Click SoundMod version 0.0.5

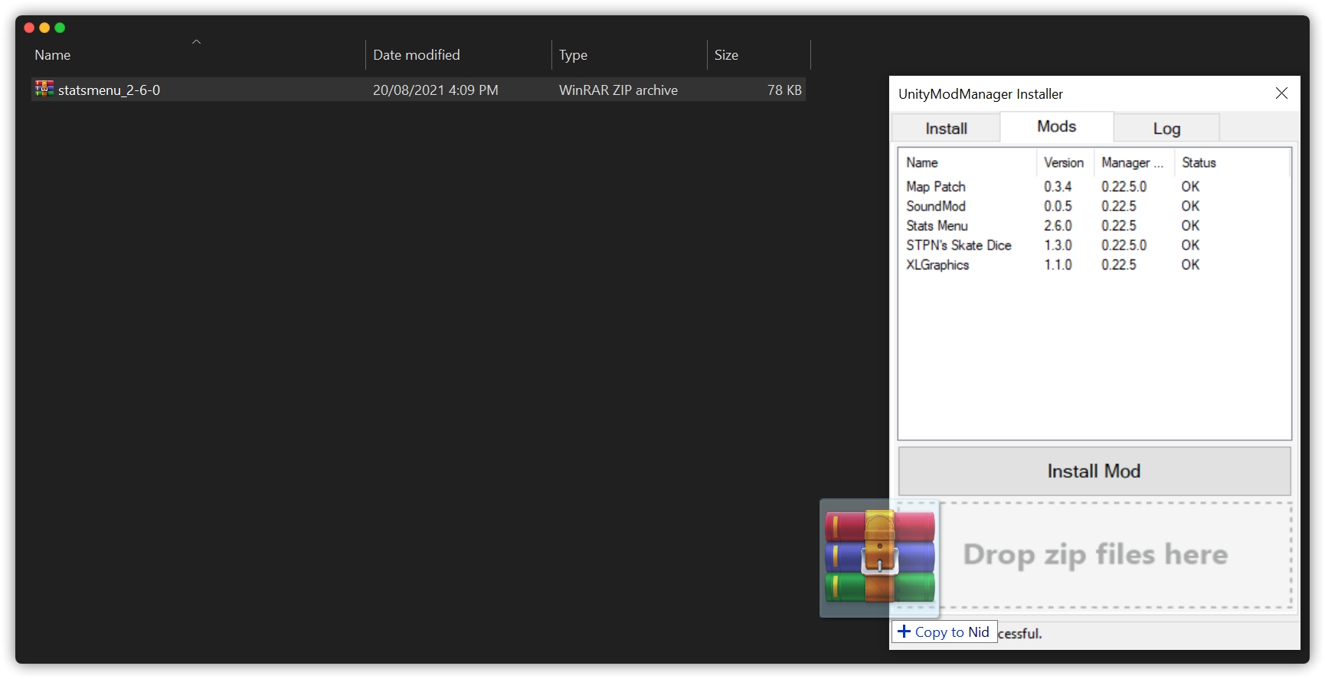[1058, 206]
